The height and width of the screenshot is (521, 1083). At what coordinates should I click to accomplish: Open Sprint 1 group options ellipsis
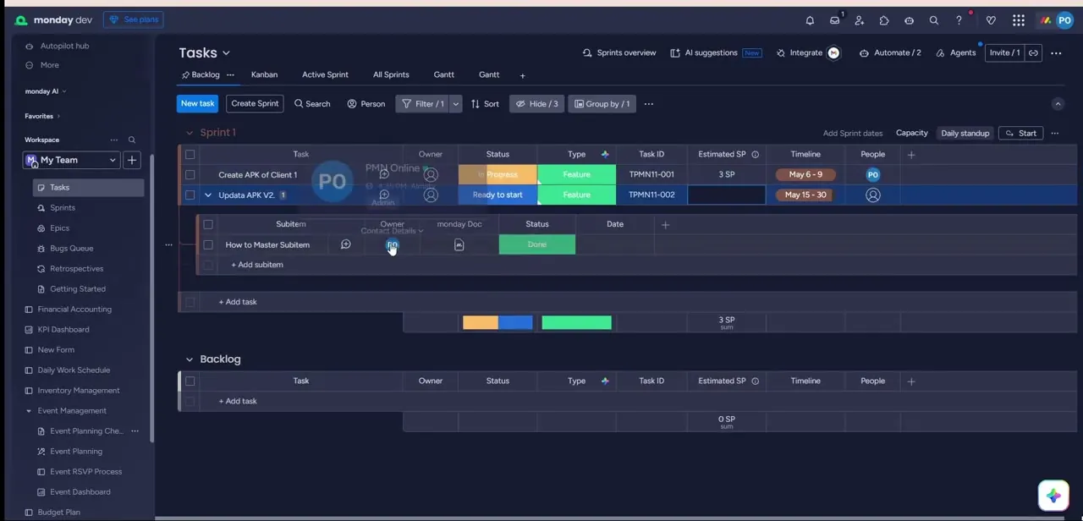[x=1054, y=133]
